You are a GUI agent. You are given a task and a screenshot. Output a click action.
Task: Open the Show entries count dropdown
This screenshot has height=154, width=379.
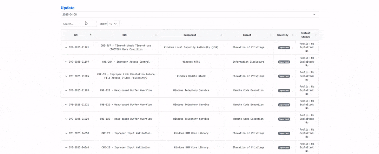(x=113, y=24)
